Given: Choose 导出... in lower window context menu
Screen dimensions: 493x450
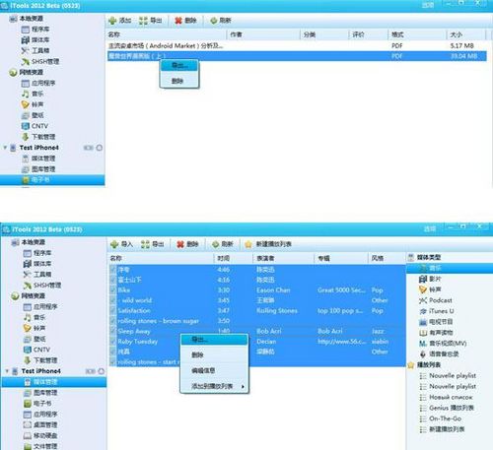Looking at the screenshot, I should point(214,340).
